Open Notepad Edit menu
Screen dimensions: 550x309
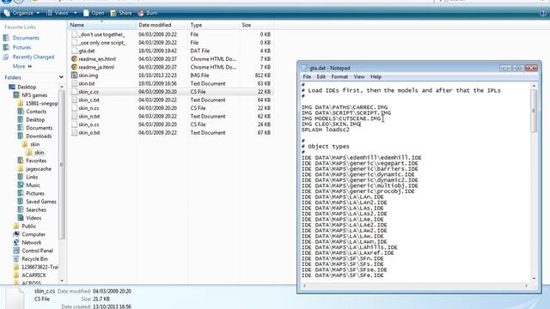(321, 76)
